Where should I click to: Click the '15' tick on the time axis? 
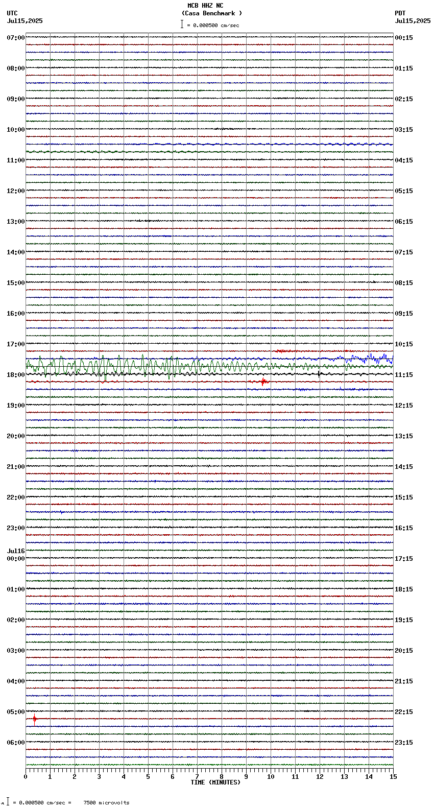[x=393, y=777]
